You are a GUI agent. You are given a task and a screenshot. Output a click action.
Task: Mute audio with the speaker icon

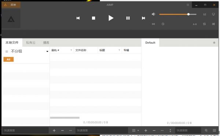(x=153, y=14)
